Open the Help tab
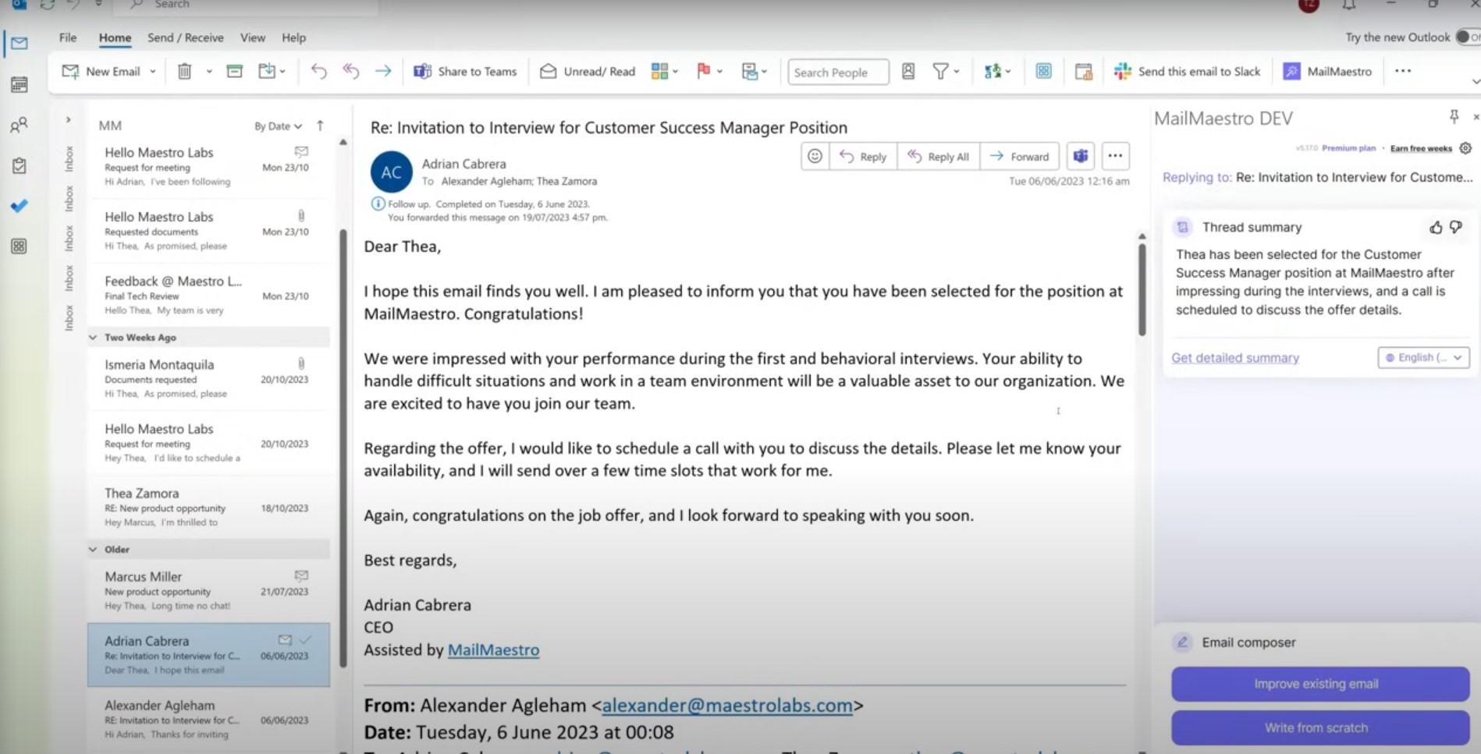Screen dimensions: 1481x754 coord(294,37)
